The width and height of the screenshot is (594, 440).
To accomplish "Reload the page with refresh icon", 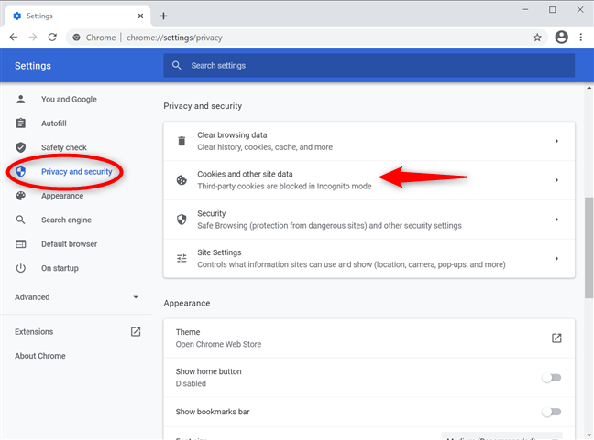I will pos(52,38).
